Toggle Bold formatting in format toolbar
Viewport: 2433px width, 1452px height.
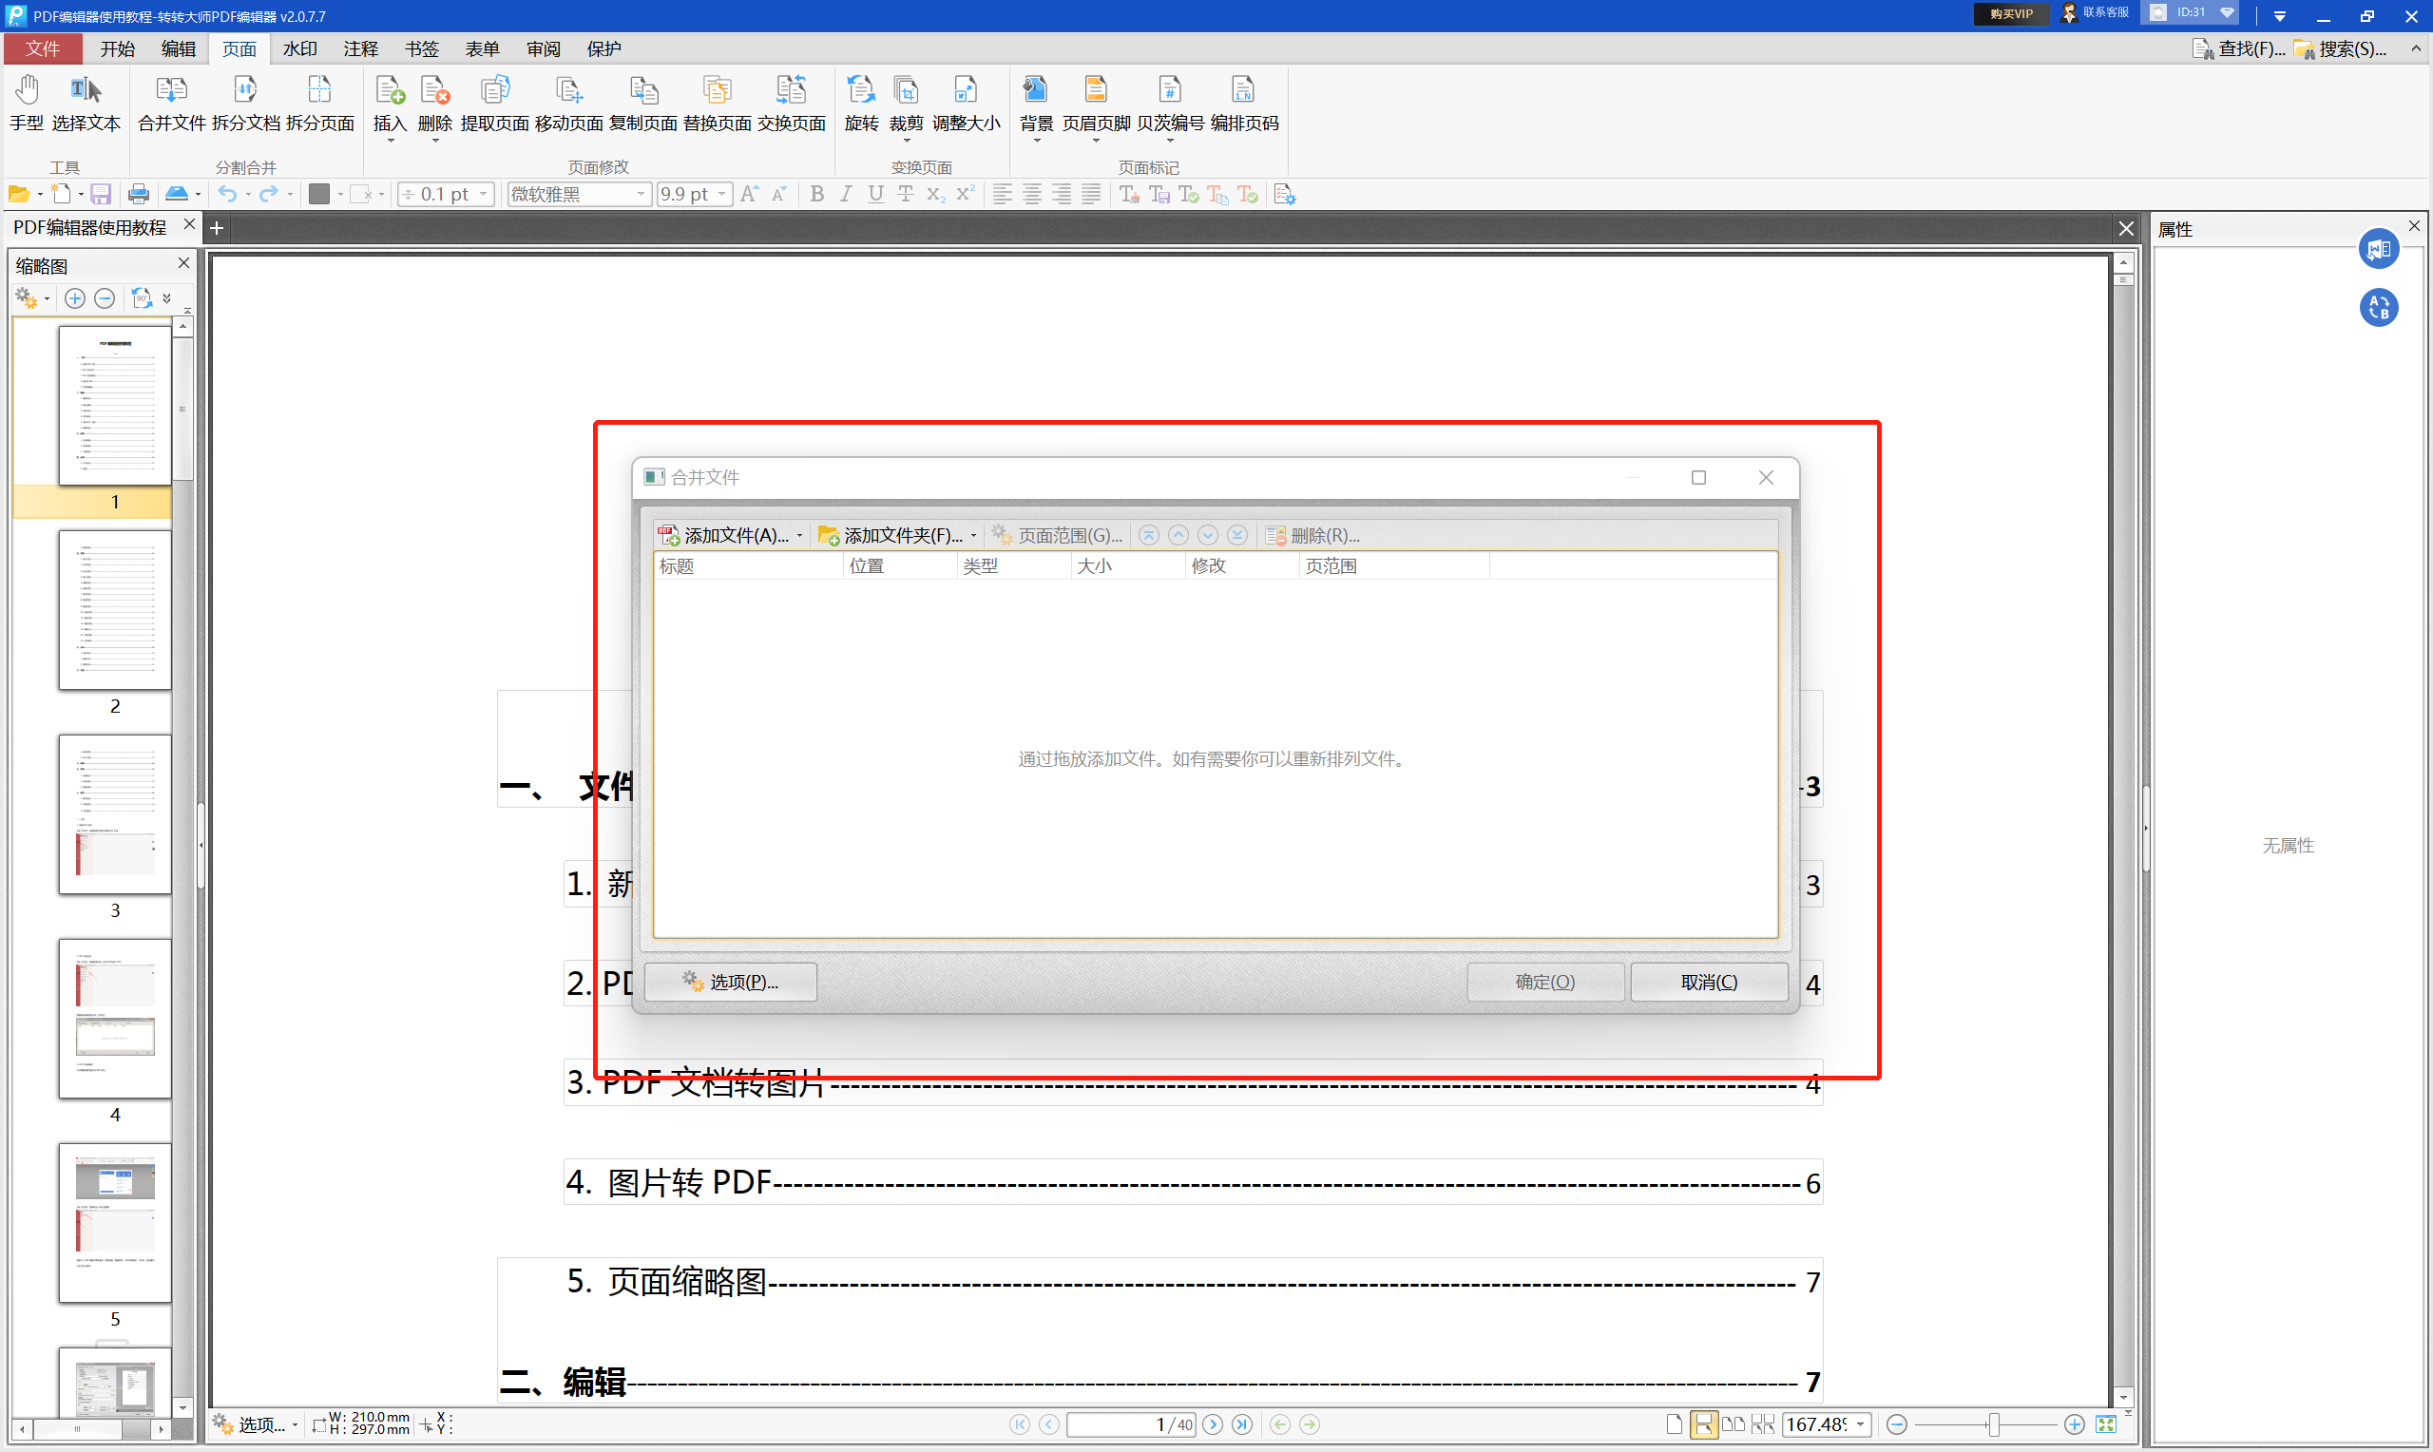tap(817, 194)
